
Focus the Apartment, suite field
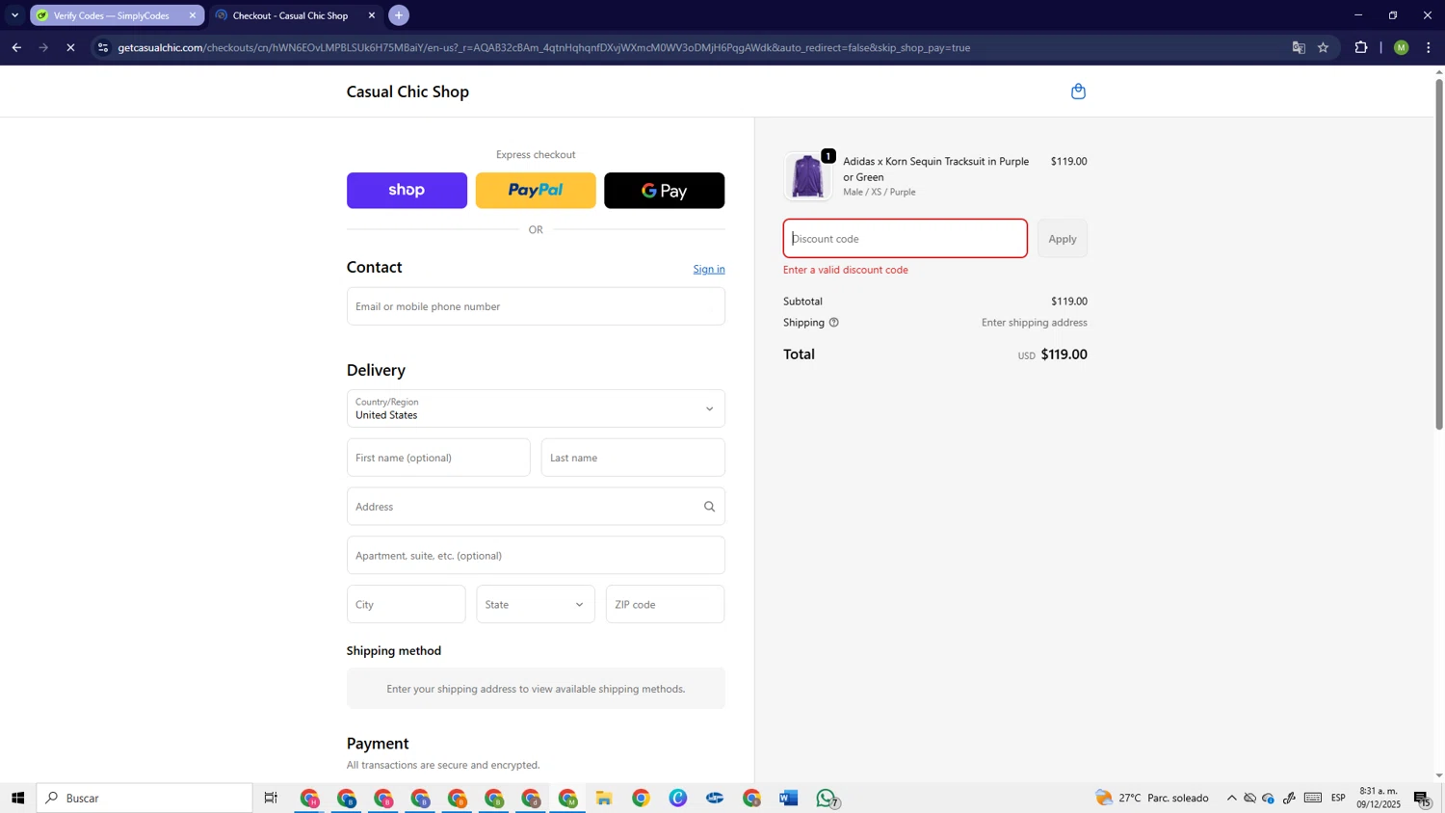tap(536, 556)
